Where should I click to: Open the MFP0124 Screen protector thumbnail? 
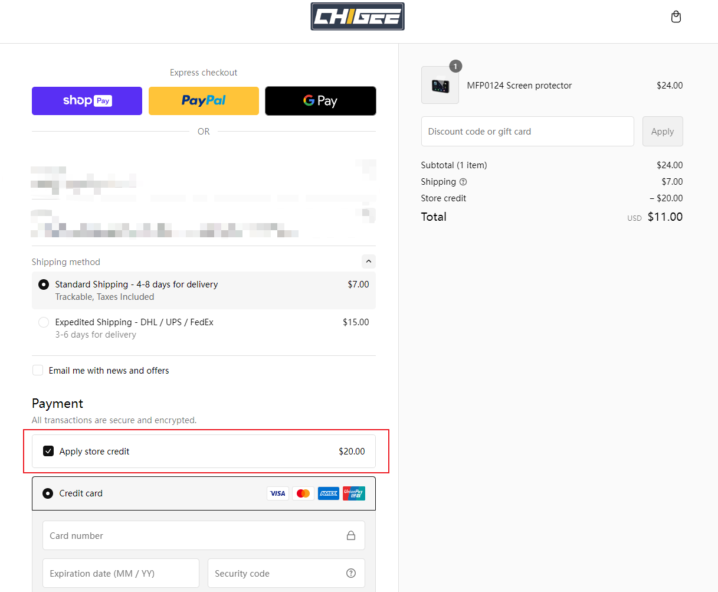(440, 86)
